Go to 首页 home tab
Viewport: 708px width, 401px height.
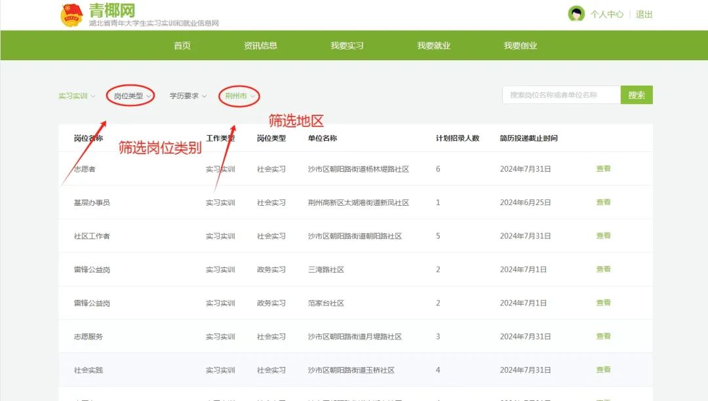pos(182,46)
